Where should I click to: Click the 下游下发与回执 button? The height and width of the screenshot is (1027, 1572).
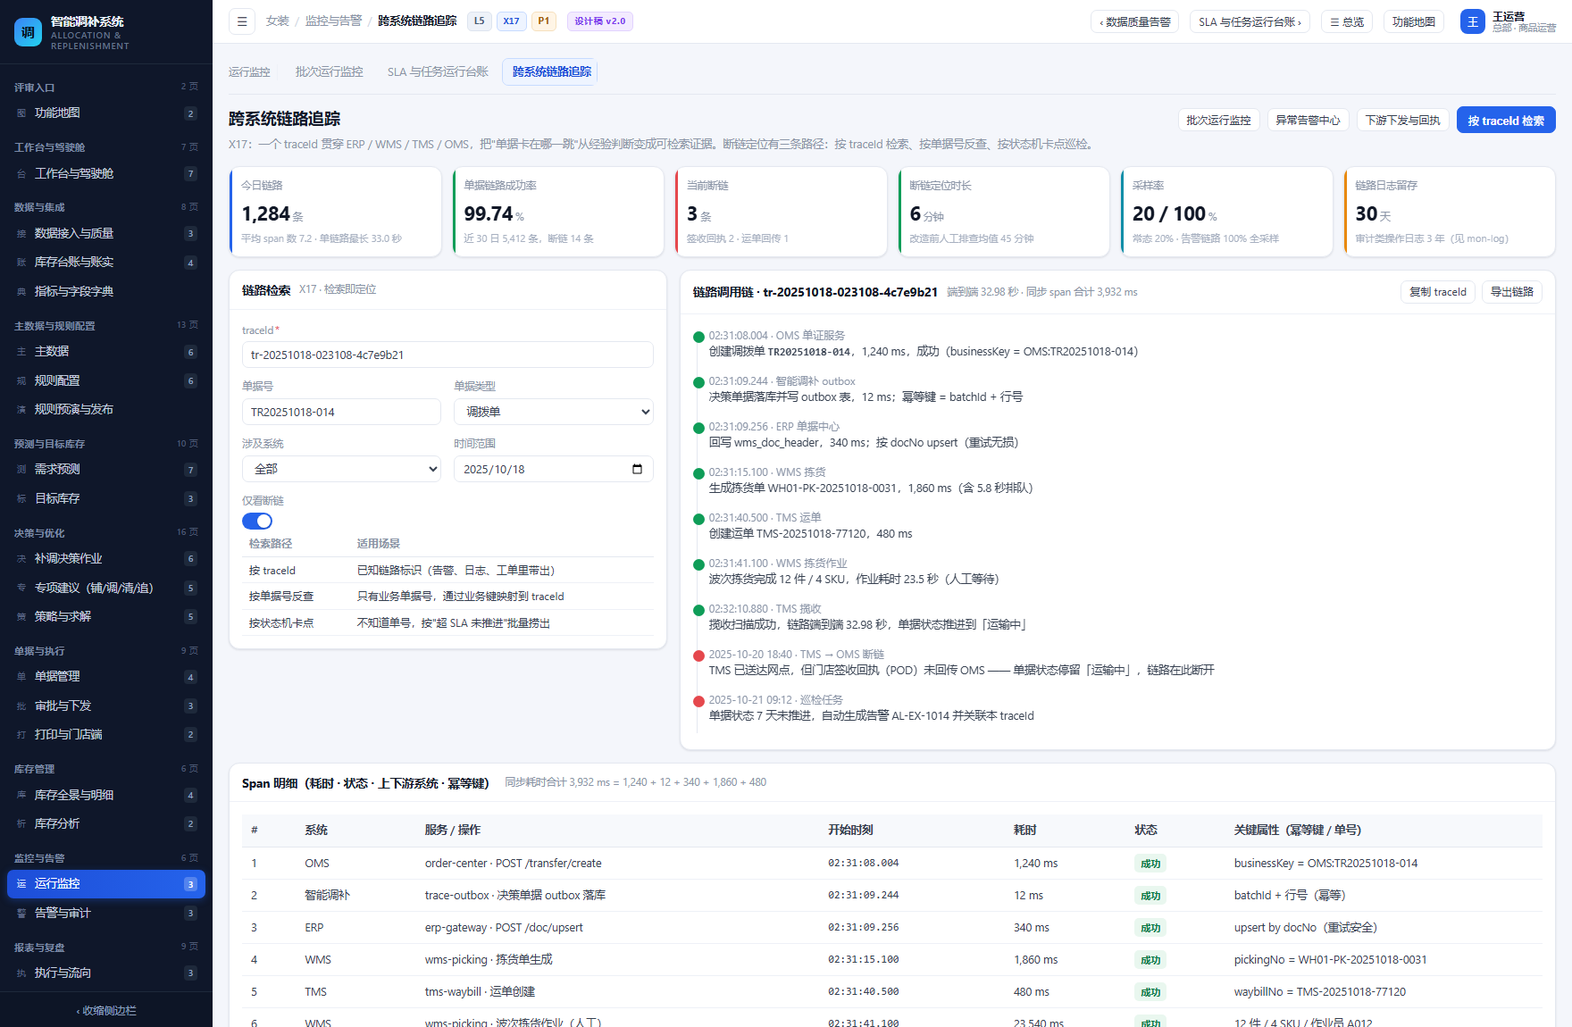[1402, 120]
